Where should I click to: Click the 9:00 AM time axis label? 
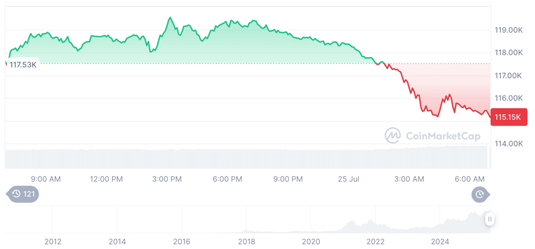(x=45, y=179)
